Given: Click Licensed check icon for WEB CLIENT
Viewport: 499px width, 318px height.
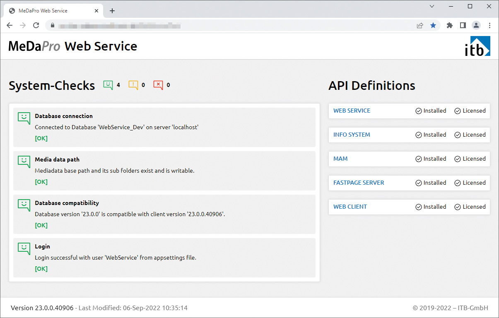Looking at the screenshot, I should pos(458,207).
